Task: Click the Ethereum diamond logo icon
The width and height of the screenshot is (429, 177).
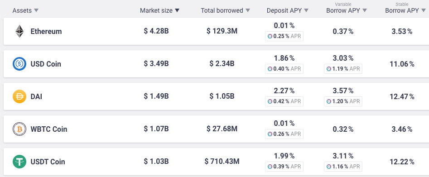Action: click(x=19, y=31)
